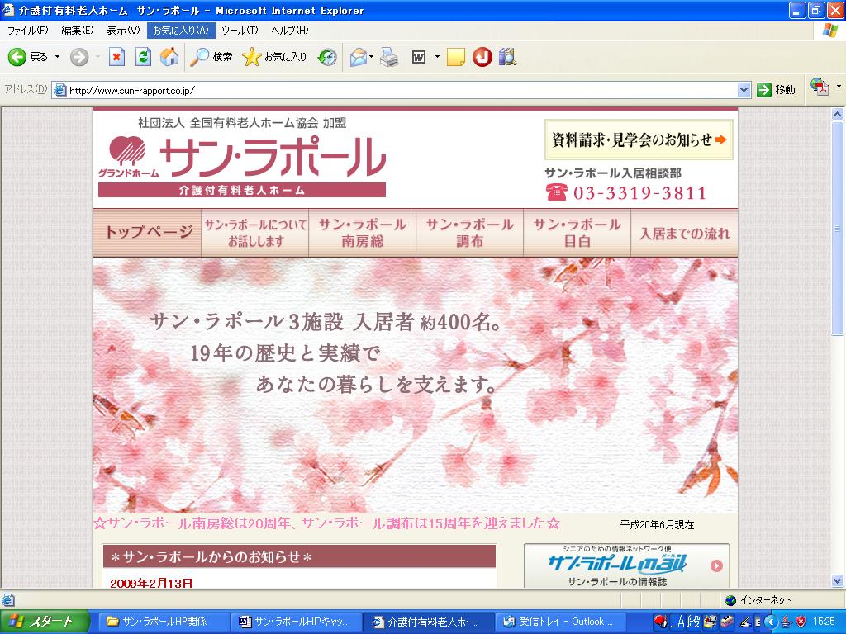This screenshot has width=846, height=634.
Task: Click 資料請求・見学会のお知らせ button
Action: pyautogui.click(x=639, y=140)
